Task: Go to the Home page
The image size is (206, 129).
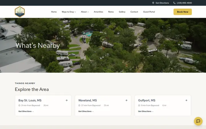Action: (54, 12)
